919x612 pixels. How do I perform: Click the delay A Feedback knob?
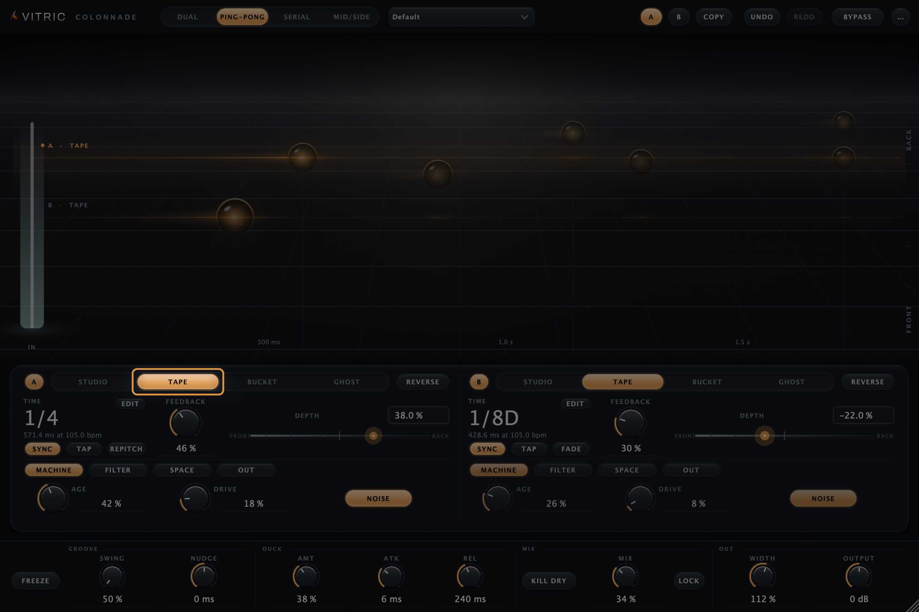click(186, 423)
